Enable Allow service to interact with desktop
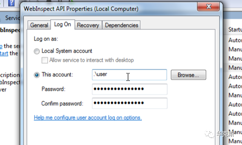The height and width of the screenshot is (145, 242). [x=45, y=60]
